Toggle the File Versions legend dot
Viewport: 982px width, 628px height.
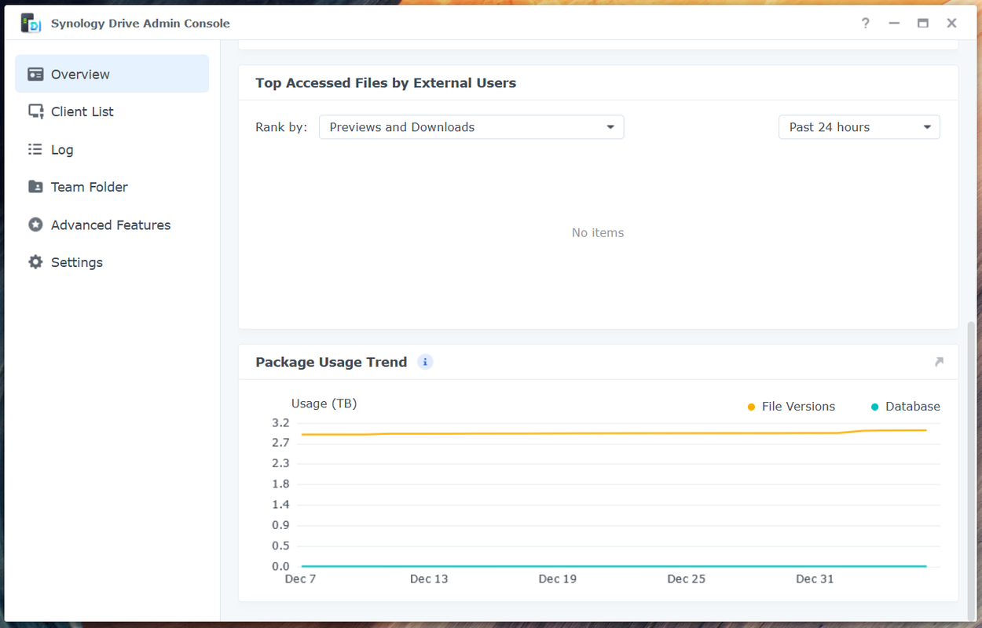click(752, 407)
